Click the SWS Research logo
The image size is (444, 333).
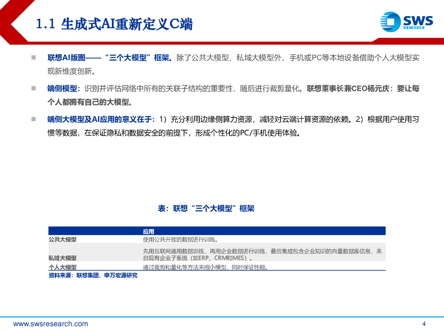(x=407, y=22)
